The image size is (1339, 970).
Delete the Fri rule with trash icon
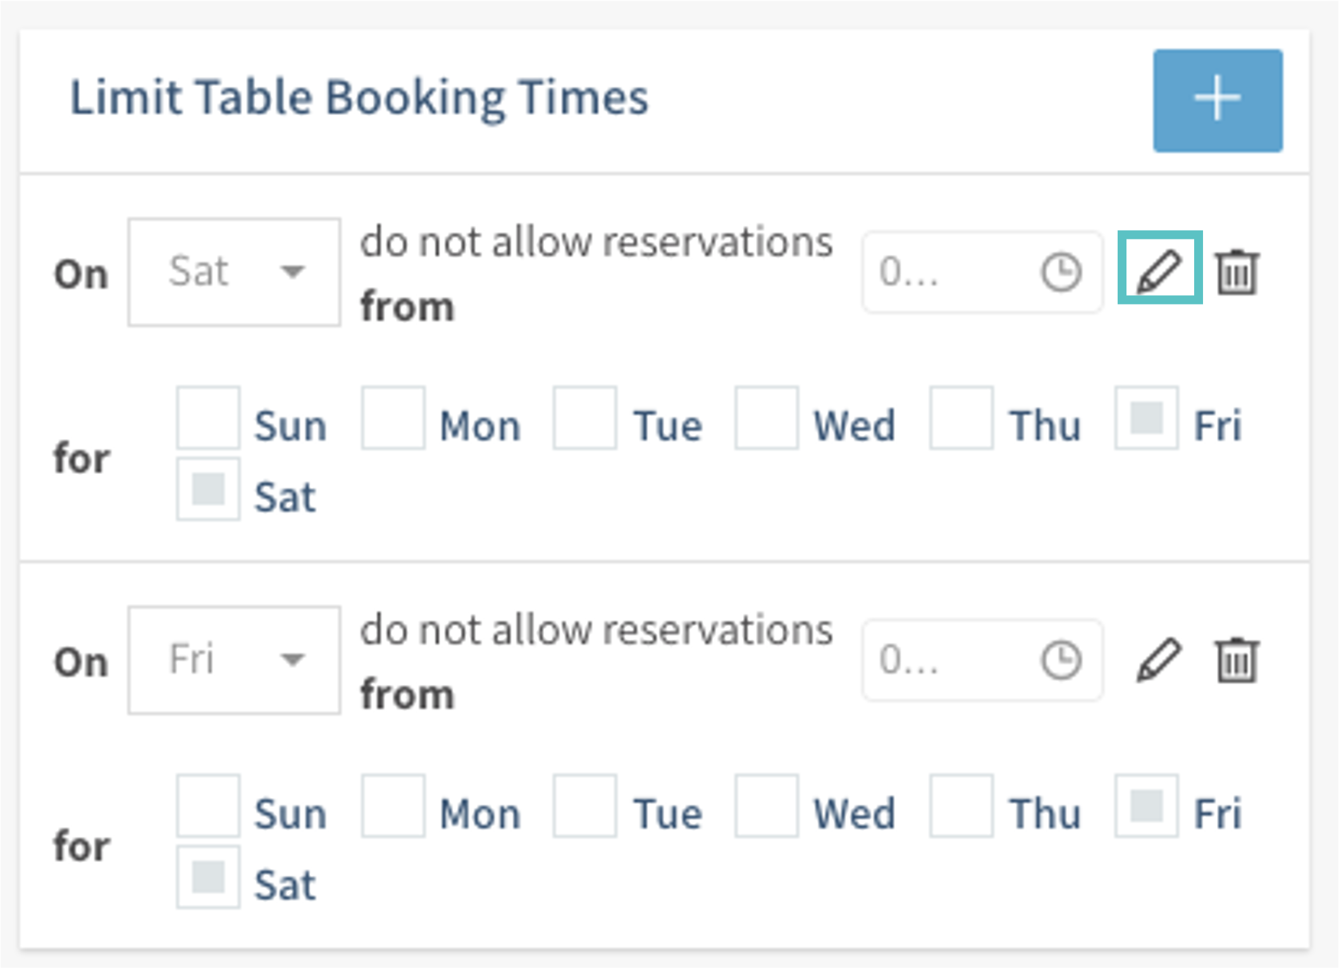(1237, 660)
